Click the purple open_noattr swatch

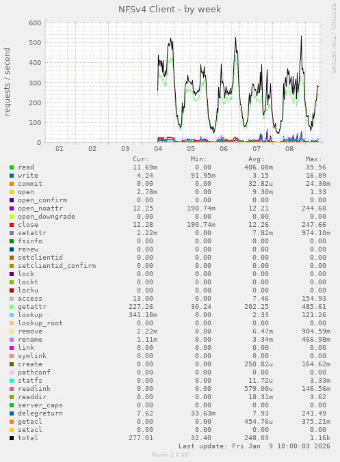pyautogui.click(x=12, y=208)
